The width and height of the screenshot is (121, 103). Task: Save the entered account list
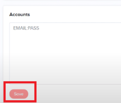pos(19,94)
